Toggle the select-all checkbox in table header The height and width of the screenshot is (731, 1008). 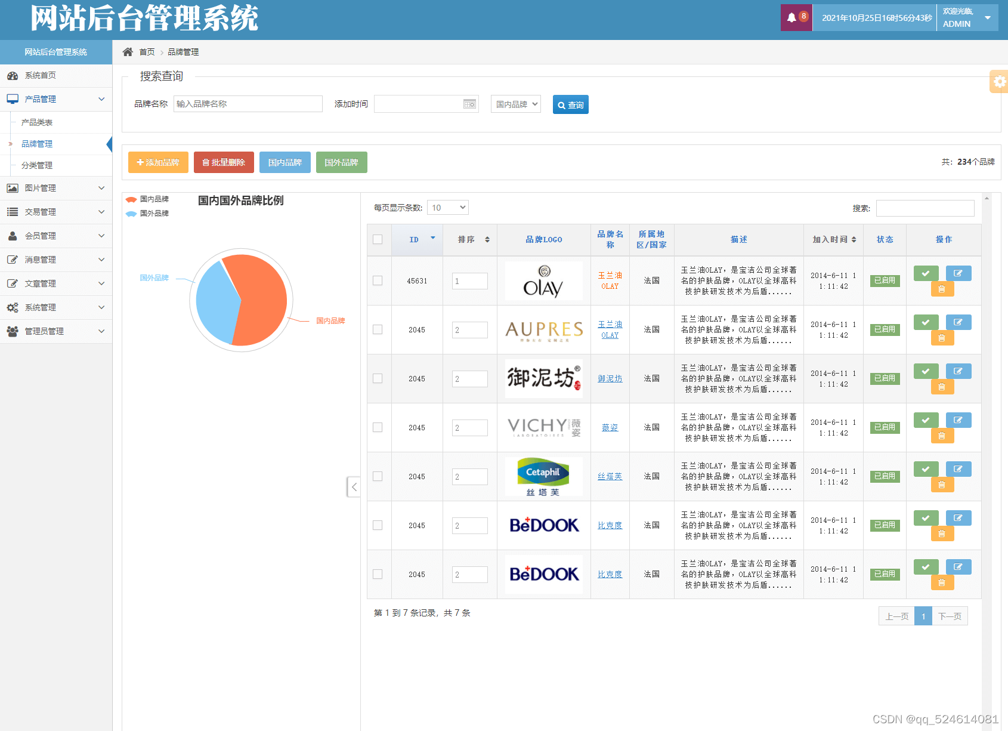[x=378, y=239]
